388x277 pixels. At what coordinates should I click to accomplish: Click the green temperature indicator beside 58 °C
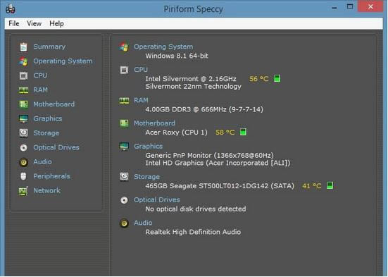pyautogui.click(x=243, y=132)
